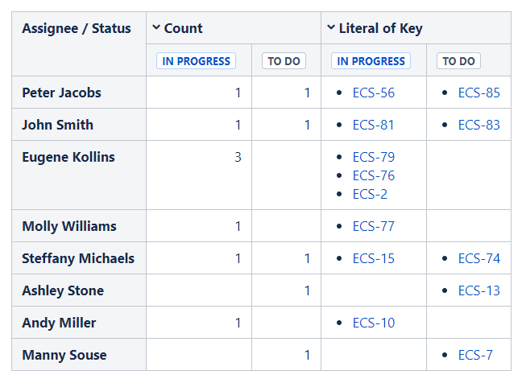Collapse the Count column group chevron
The height and width of the screenshot is (383, 522).
pyautogui.click(x=155, y=28)
